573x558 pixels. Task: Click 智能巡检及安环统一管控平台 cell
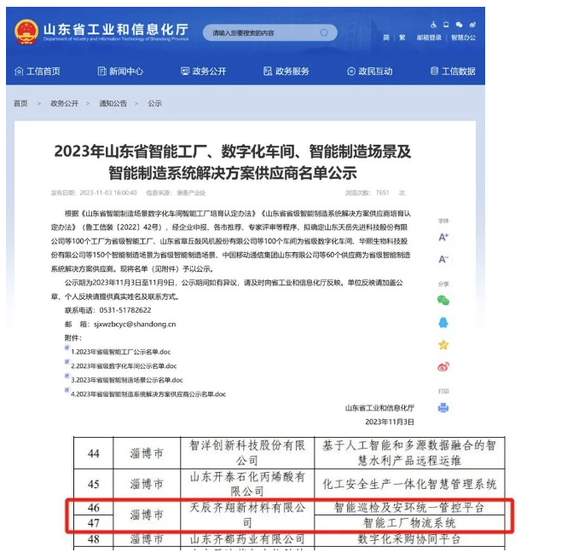point(409,507)
